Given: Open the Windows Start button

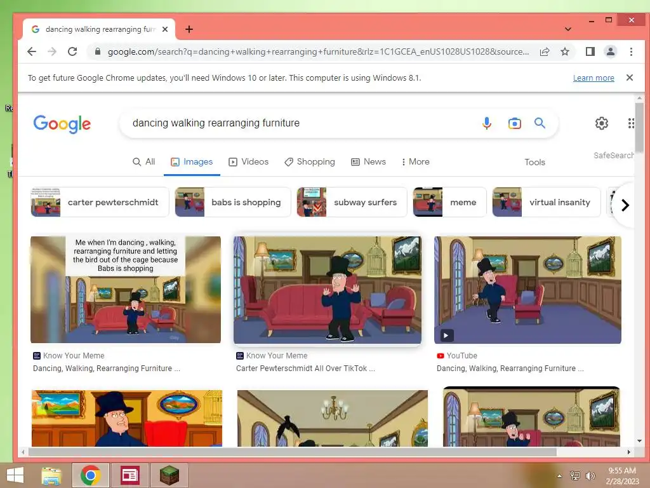Looking at the screenshot, I should (x=15, y=475).
